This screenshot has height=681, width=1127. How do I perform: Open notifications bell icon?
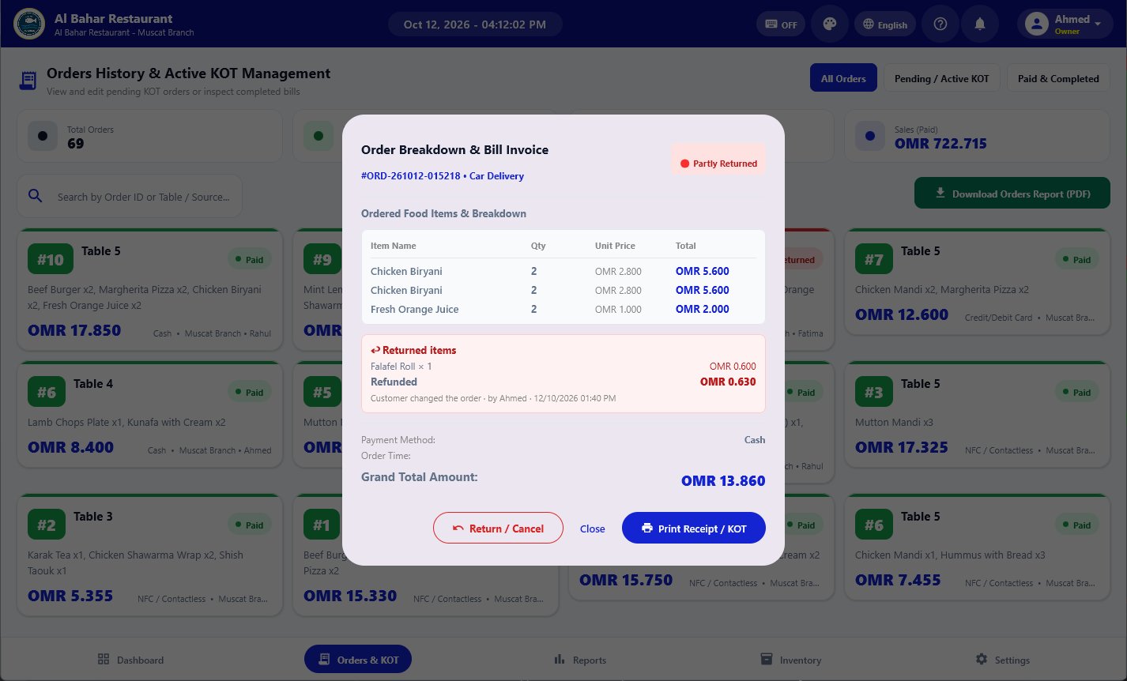click(980, 24)
